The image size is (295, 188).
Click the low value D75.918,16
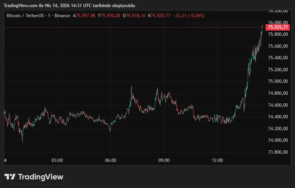(134, 16)
